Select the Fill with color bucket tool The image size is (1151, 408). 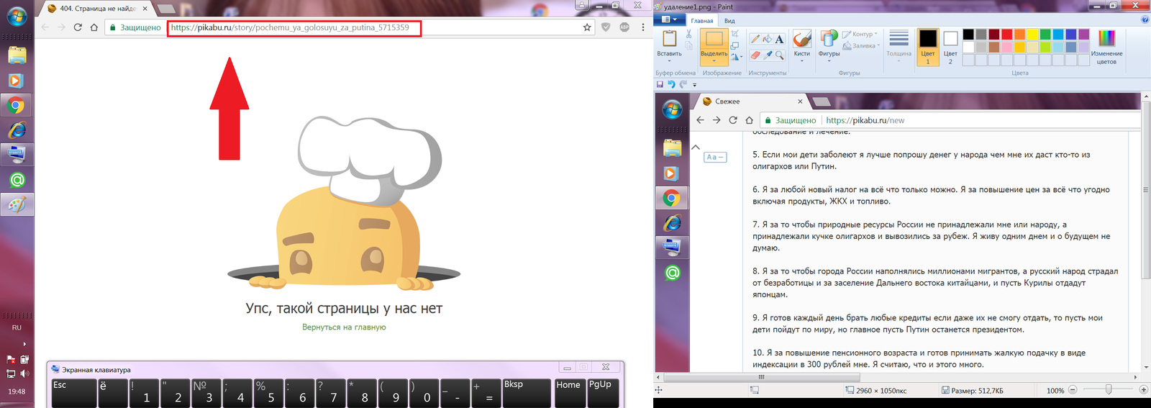pyautogui.click(x=768, y=39)
